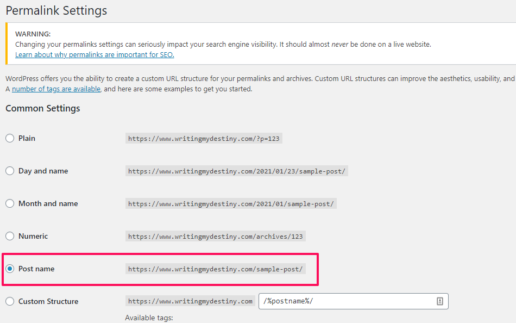This screenshot has width=516, height=323.
Task: Click the "Month and name" label text
Action: (48, 203)
